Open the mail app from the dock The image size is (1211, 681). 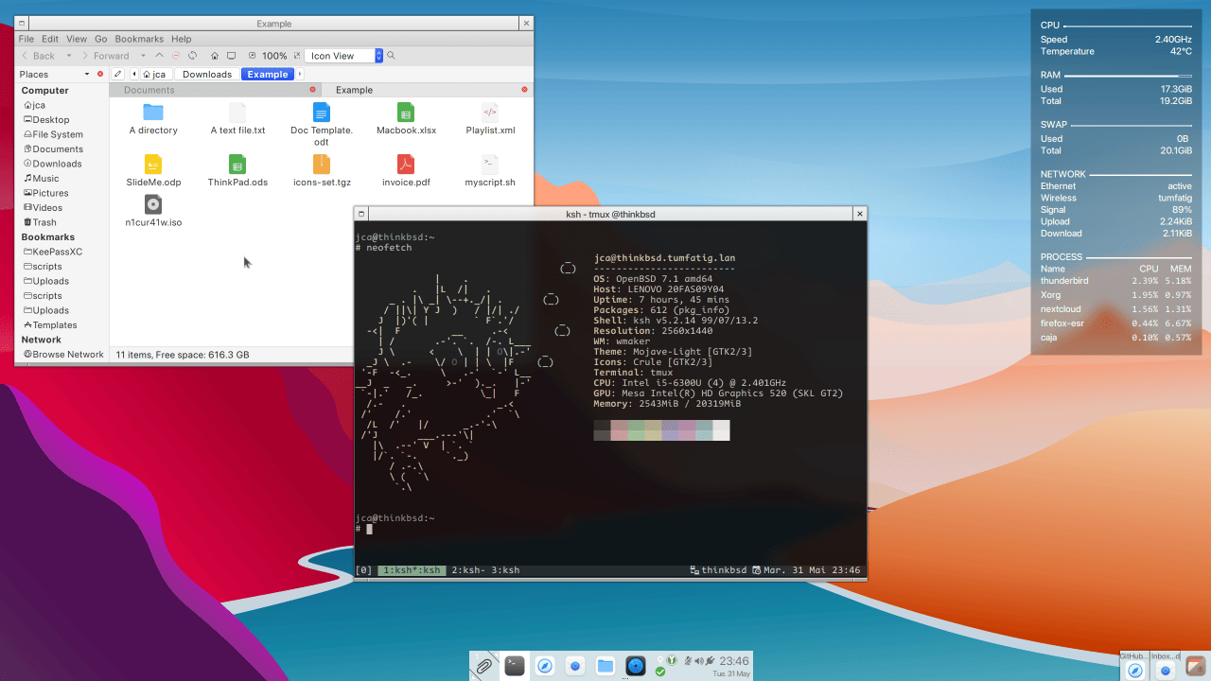click(x=574, y=666)
